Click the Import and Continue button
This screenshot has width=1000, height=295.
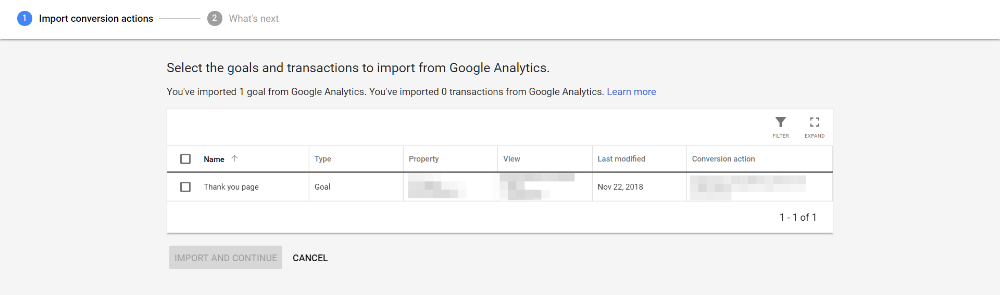[226, 258]
